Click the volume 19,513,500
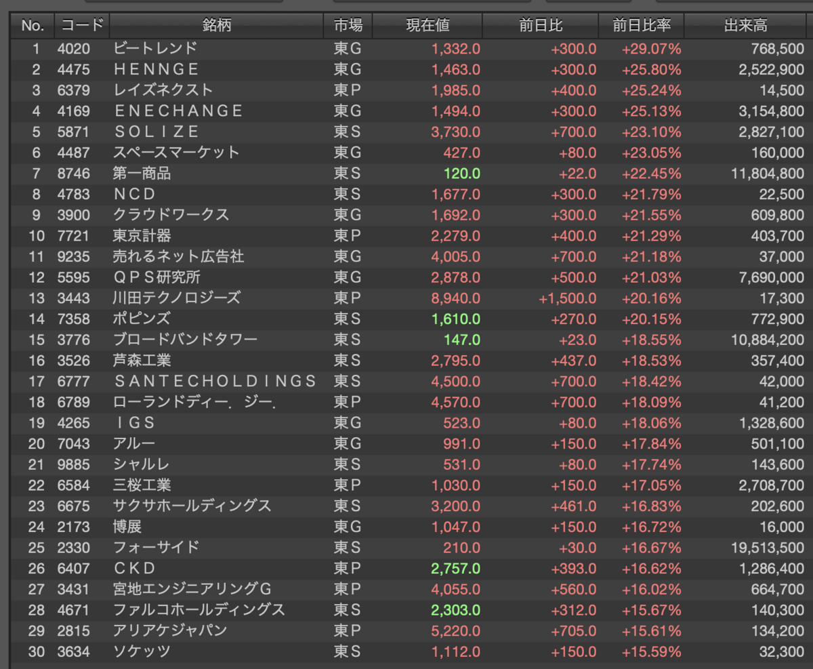Image resolution: width=813 pixels, height=669 pixels. click(768, 547)
